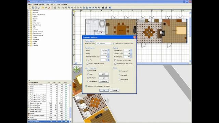Viewport: 219px width, 123px height.
Task: Open the 'Мебель' menu
Action: pos(42,4)
